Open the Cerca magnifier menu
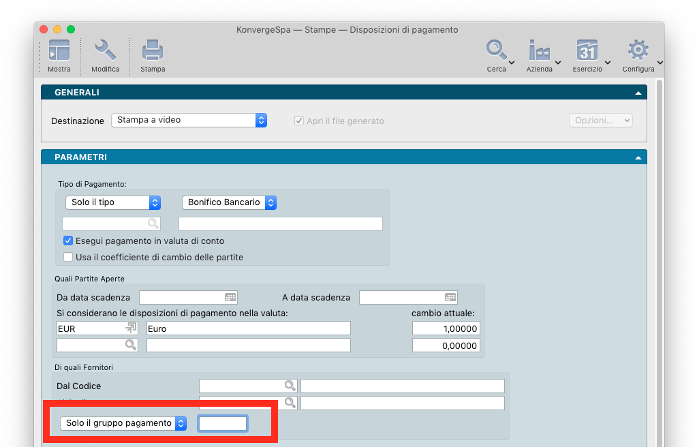This screenshot has width=697, height=447. pos(497,52)
